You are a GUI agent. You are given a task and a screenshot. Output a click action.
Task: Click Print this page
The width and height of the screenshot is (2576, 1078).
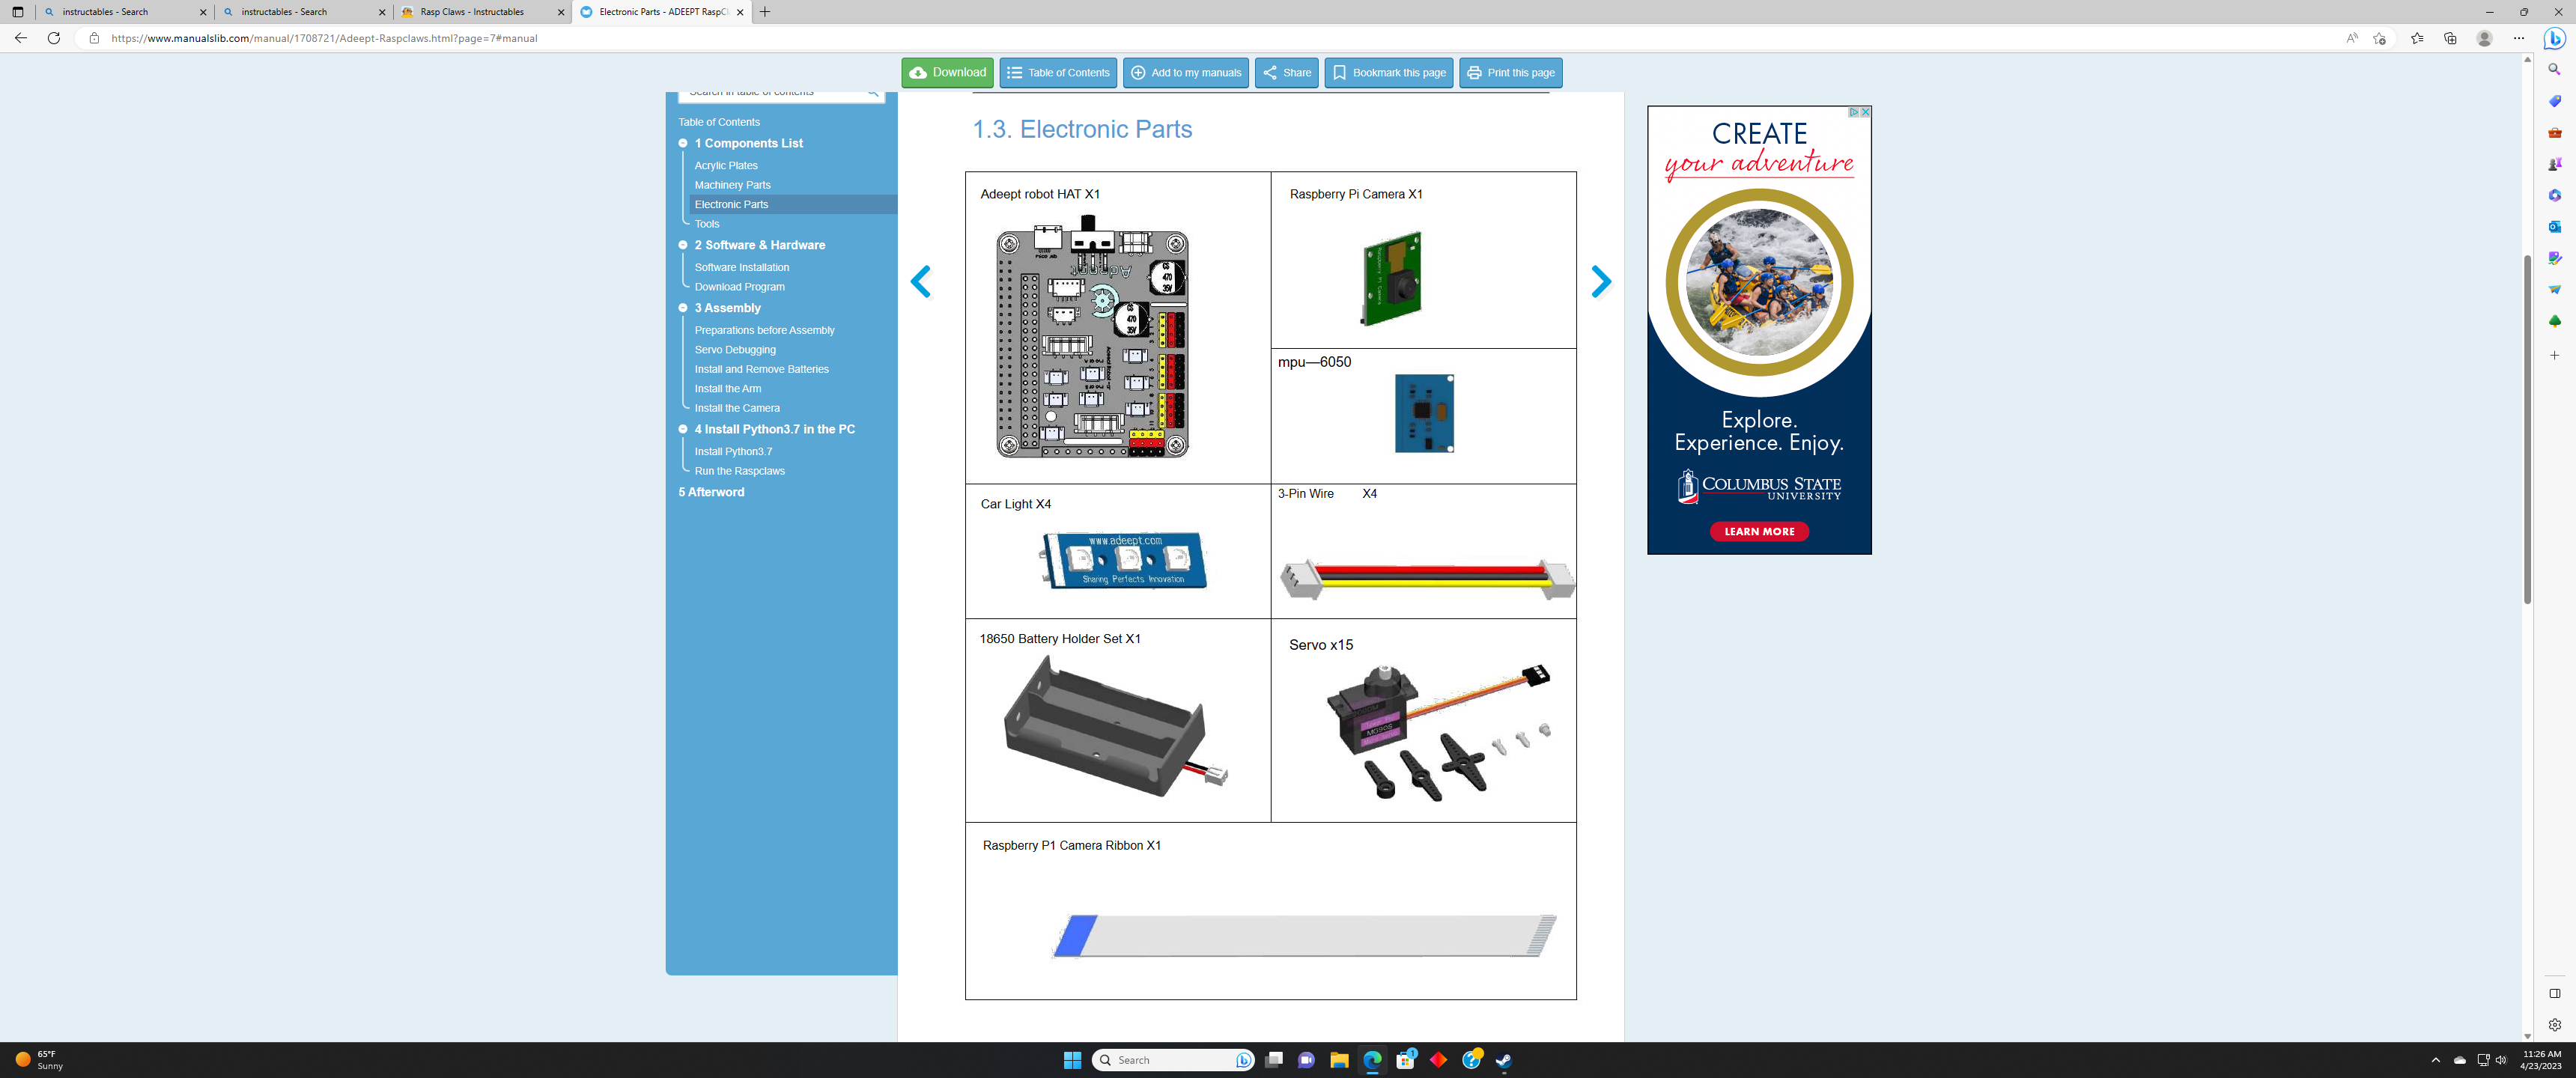pyautogui.click(x=1510, y=73)
